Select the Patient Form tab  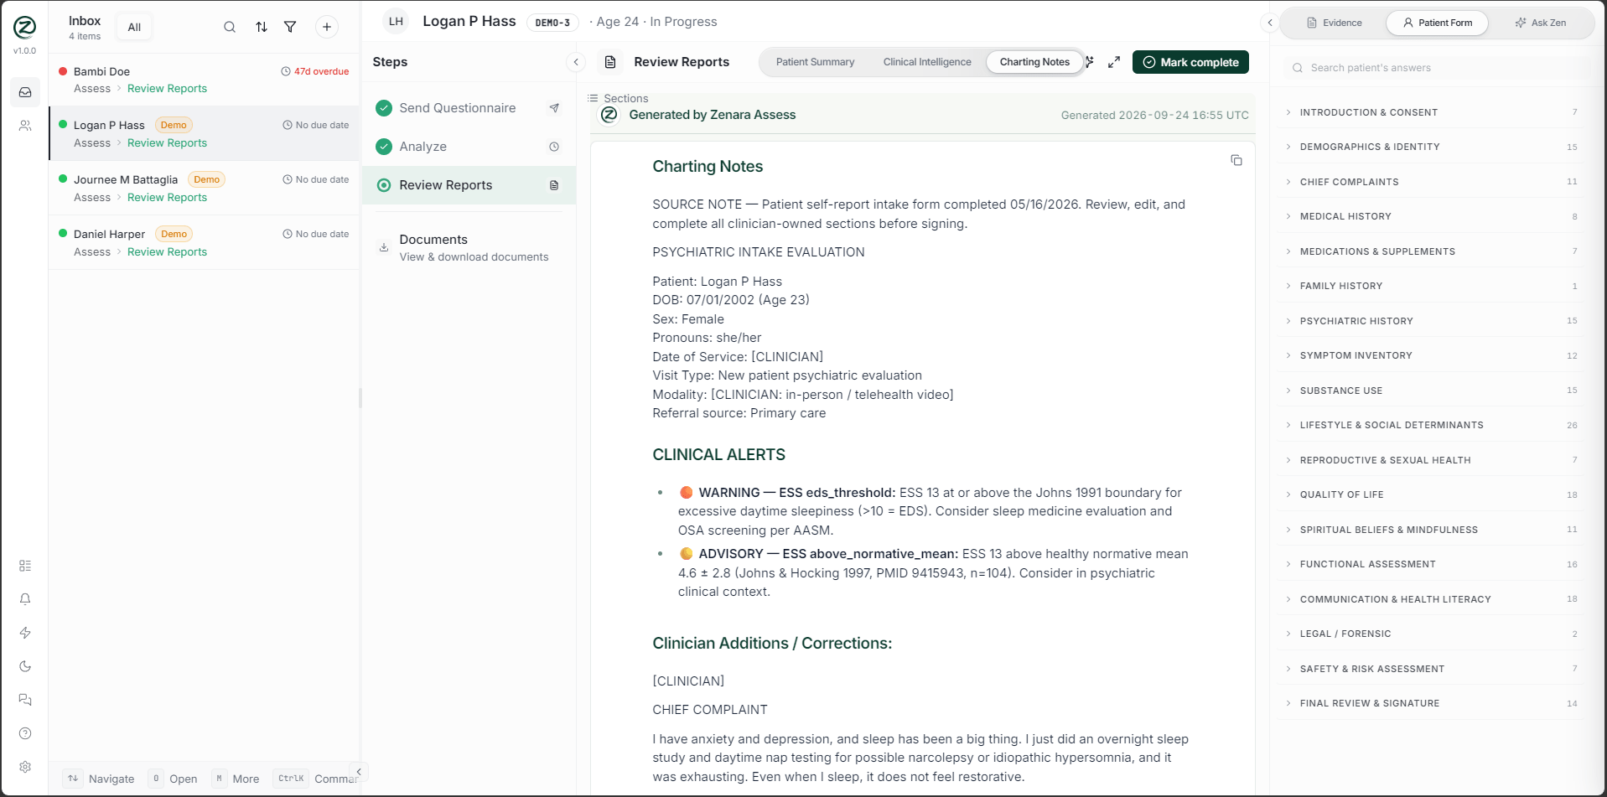1438,23
